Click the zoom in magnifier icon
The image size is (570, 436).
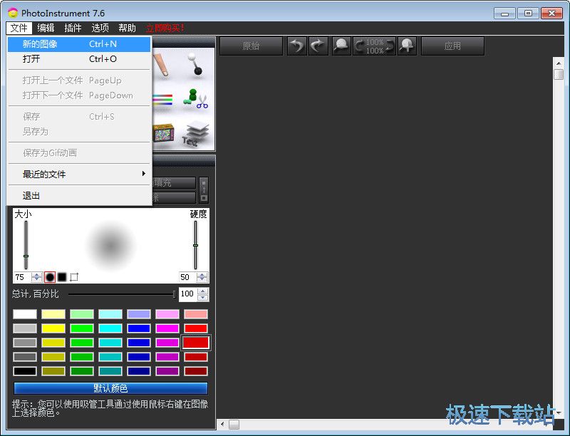[407, 46]
